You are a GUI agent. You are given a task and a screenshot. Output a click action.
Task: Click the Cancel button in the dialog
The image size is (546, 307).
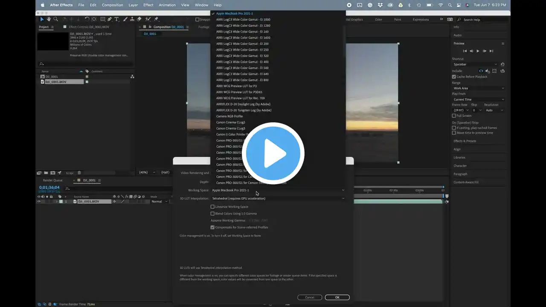(310, 297)
